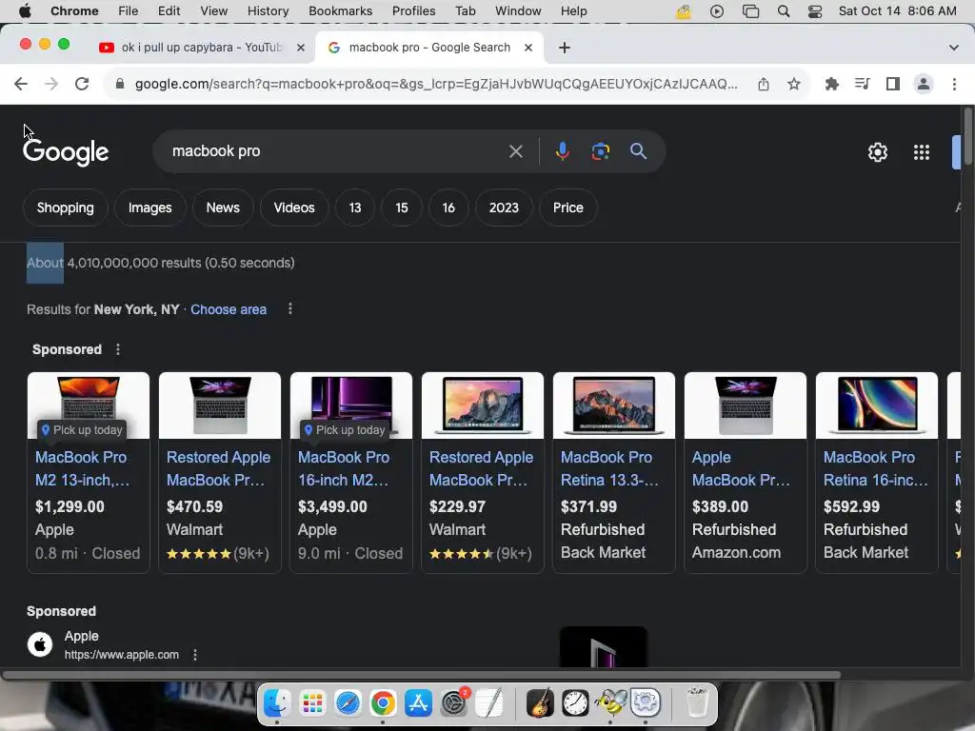Click the share icon in address bar
This screenshot has height=731, width=975.
click(x=764, y=84)
